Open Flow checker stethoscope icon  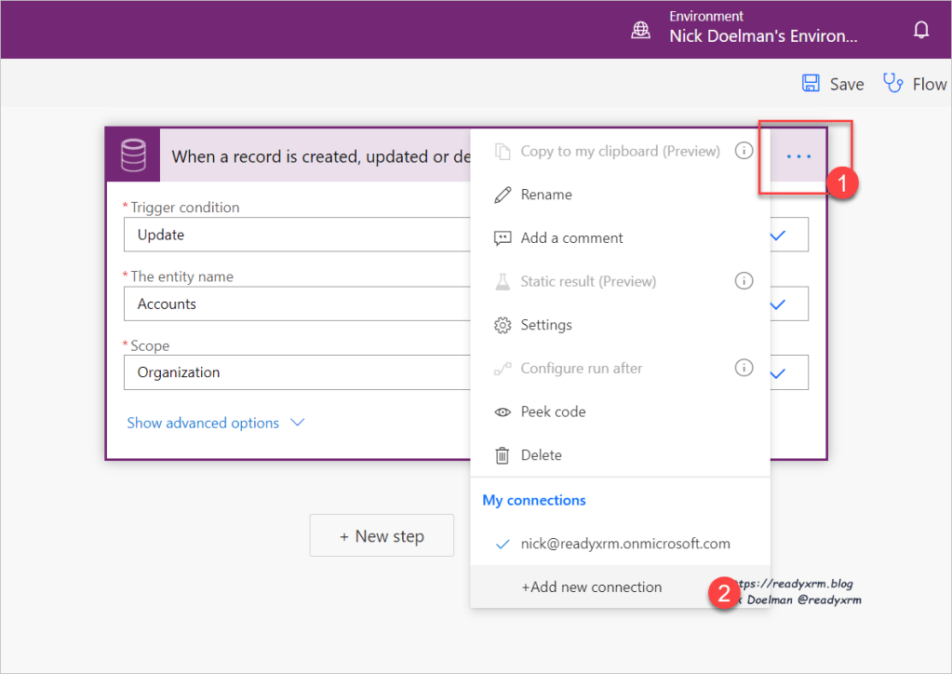click(x=893, y=84)
